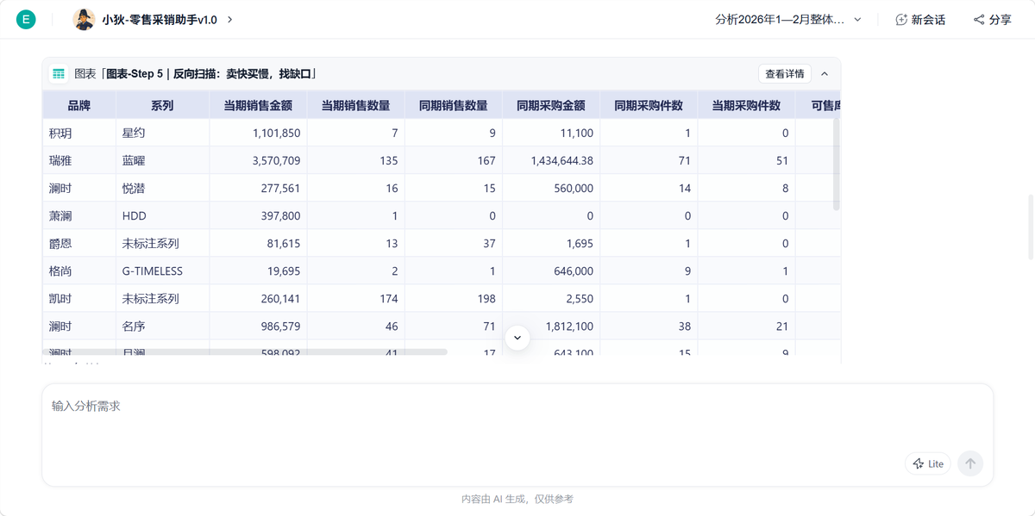Click the page's right-side scrollbar

click(1031, 227)
